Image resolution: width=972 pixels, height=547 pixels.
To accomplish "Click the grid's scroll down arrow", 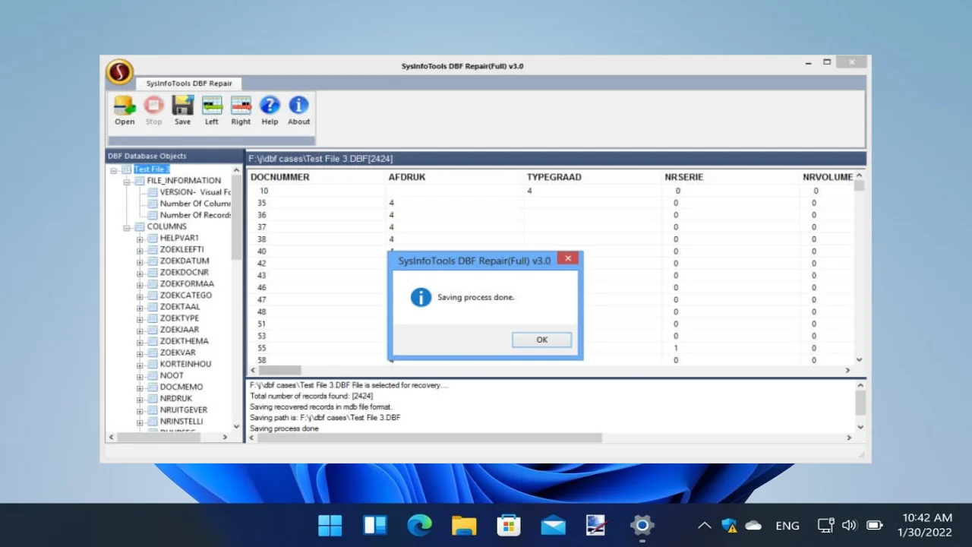I will coord(860,360).
